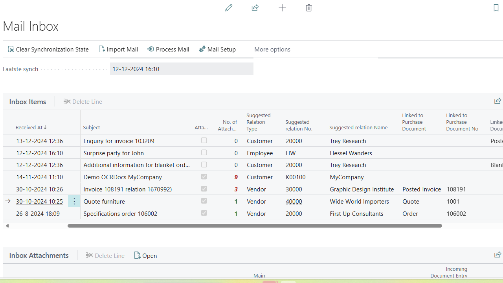503x283 pixels.
Task: Open the Suggested relation Name column header
Action: click(358, 127)
